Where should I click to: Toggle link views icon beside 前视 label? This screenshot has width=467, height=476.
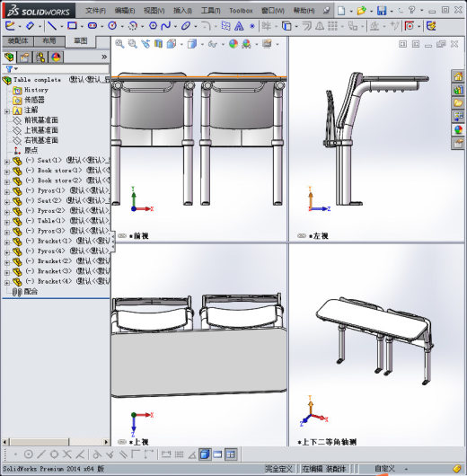pyautogui.click(x=122, y=236)
